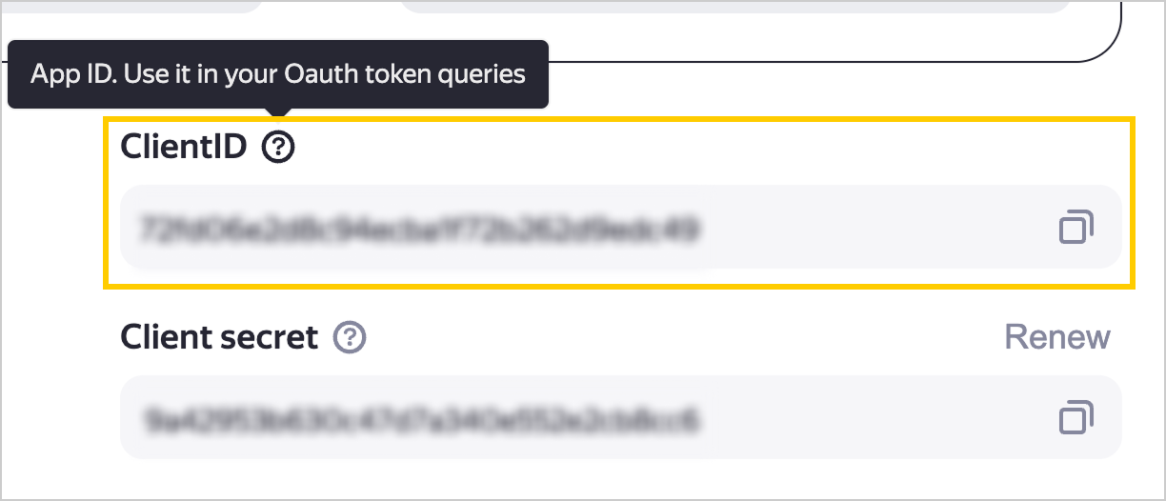
Task: Click the help icon beside Client secret
Action: tap(350, 337)
